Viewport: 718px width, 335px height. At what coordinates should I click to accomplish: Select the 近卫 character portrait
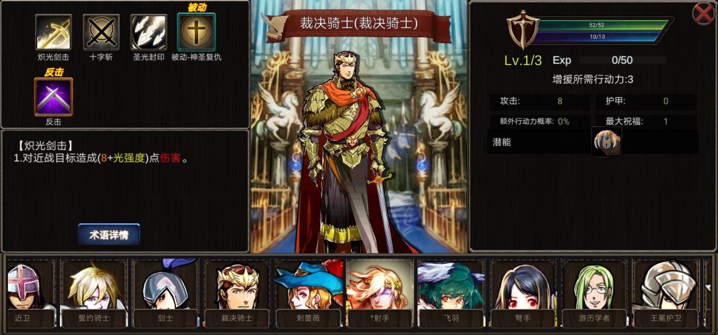click(x=29, y=294)
